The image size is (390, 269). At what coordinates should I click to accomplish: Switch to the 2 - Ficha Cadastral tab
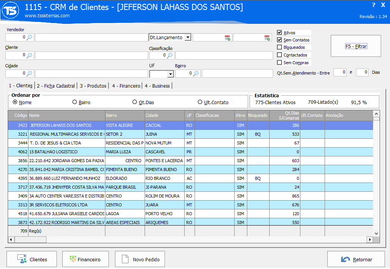click(56, 86)
